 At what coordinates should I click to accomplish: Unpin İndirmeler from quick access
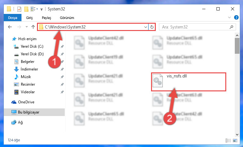pyautogui.click(x=62, y=69)
